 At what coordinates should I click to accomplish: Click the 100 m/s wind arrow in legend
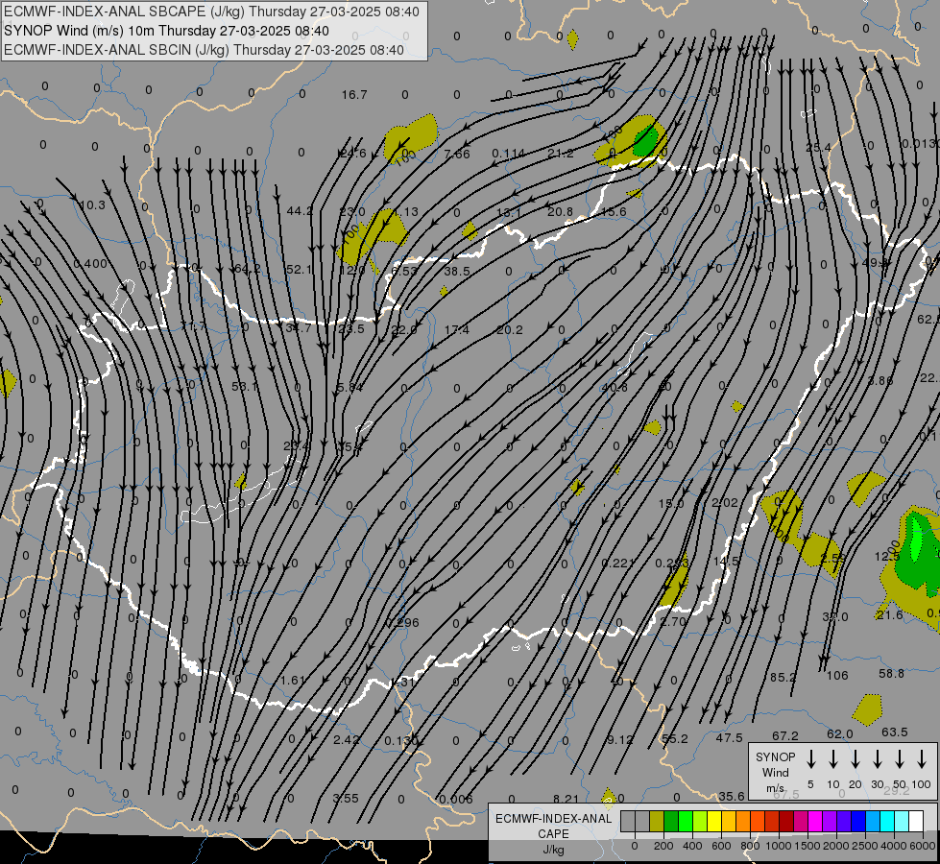point(922,759)
